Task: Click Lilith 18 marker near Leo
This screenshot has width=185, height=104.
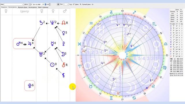Action: click(x=151, y=80)
